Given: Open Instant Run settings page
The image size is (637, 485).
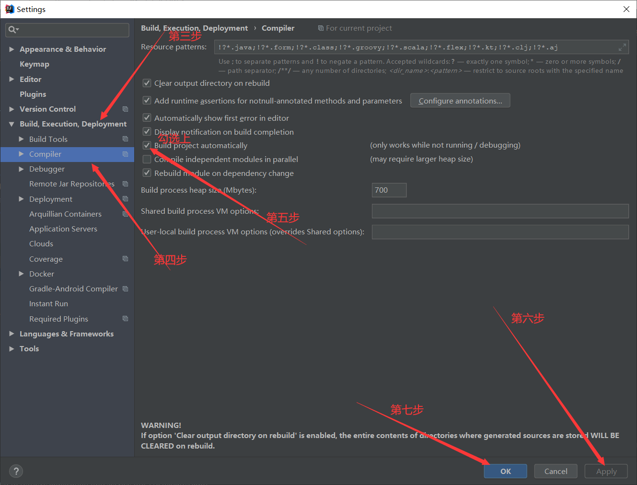Looking at the screenshot, I should click(48, 304).
